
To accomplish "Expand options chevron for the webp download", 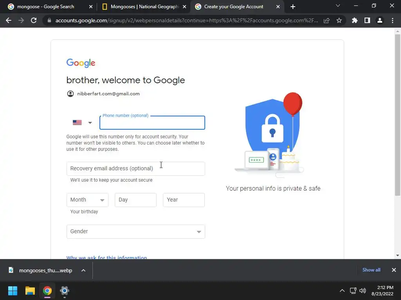I will coord(83,270).
